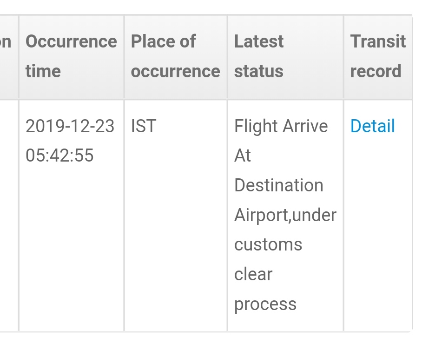Image resolution: width=422 pixels, height=352 pixels.
Task: Click the word 'customs' in status
Action: 268,245
